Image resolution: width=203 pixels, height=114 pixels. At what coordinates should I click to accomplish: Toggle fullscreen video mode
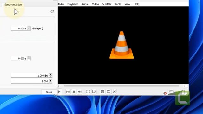tap(88, 92)
